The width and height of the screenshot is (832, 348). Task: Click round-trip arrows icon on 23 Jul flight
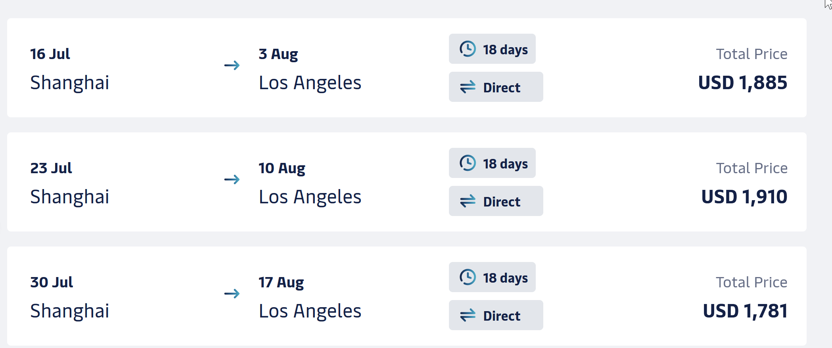tap(468, 201)
